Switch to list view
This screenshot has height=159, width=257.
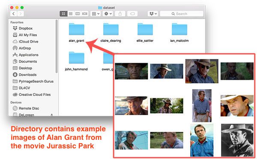click(x=71, y=14)
